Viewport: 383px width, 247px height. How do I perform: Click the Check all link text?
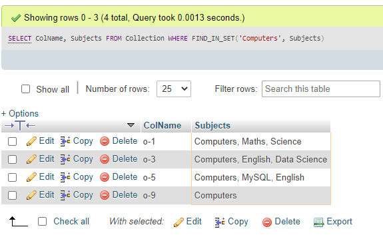(71, 222)
